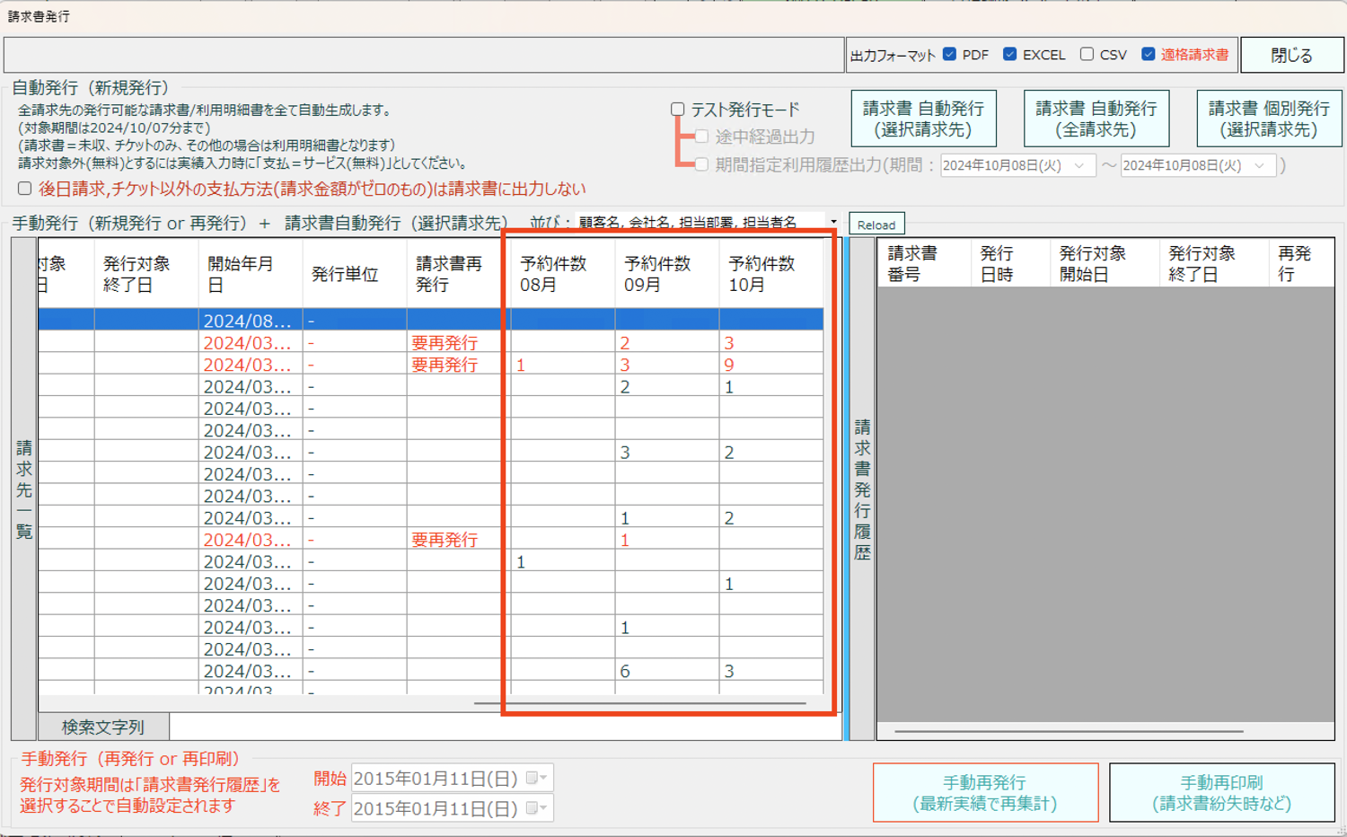Check the CSV output format option
Viewport: 1347px width, 837px height.
[1087, 55]
